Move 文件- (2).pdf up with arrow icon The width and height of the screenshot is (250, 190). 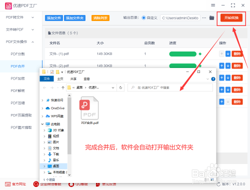pos(221,66)
